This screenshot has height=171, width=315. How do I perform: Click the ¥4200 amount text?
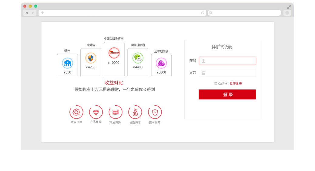coord(91,67)
